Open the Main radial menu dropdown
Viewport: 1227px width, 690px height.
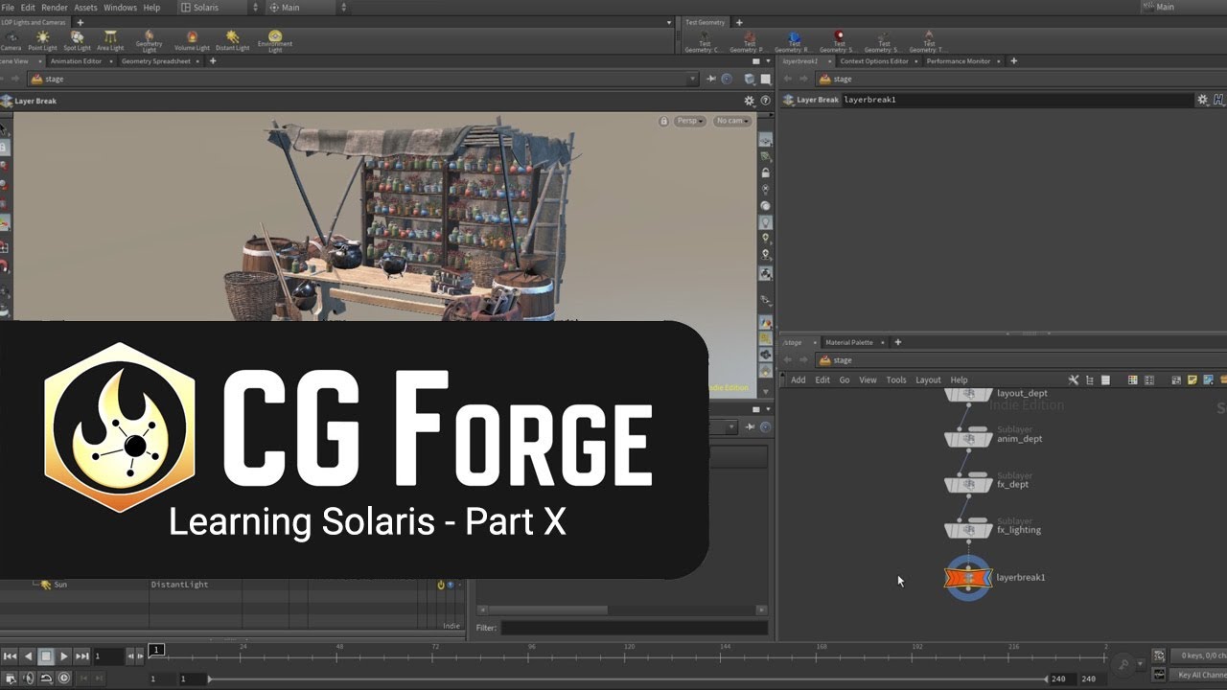305,7
